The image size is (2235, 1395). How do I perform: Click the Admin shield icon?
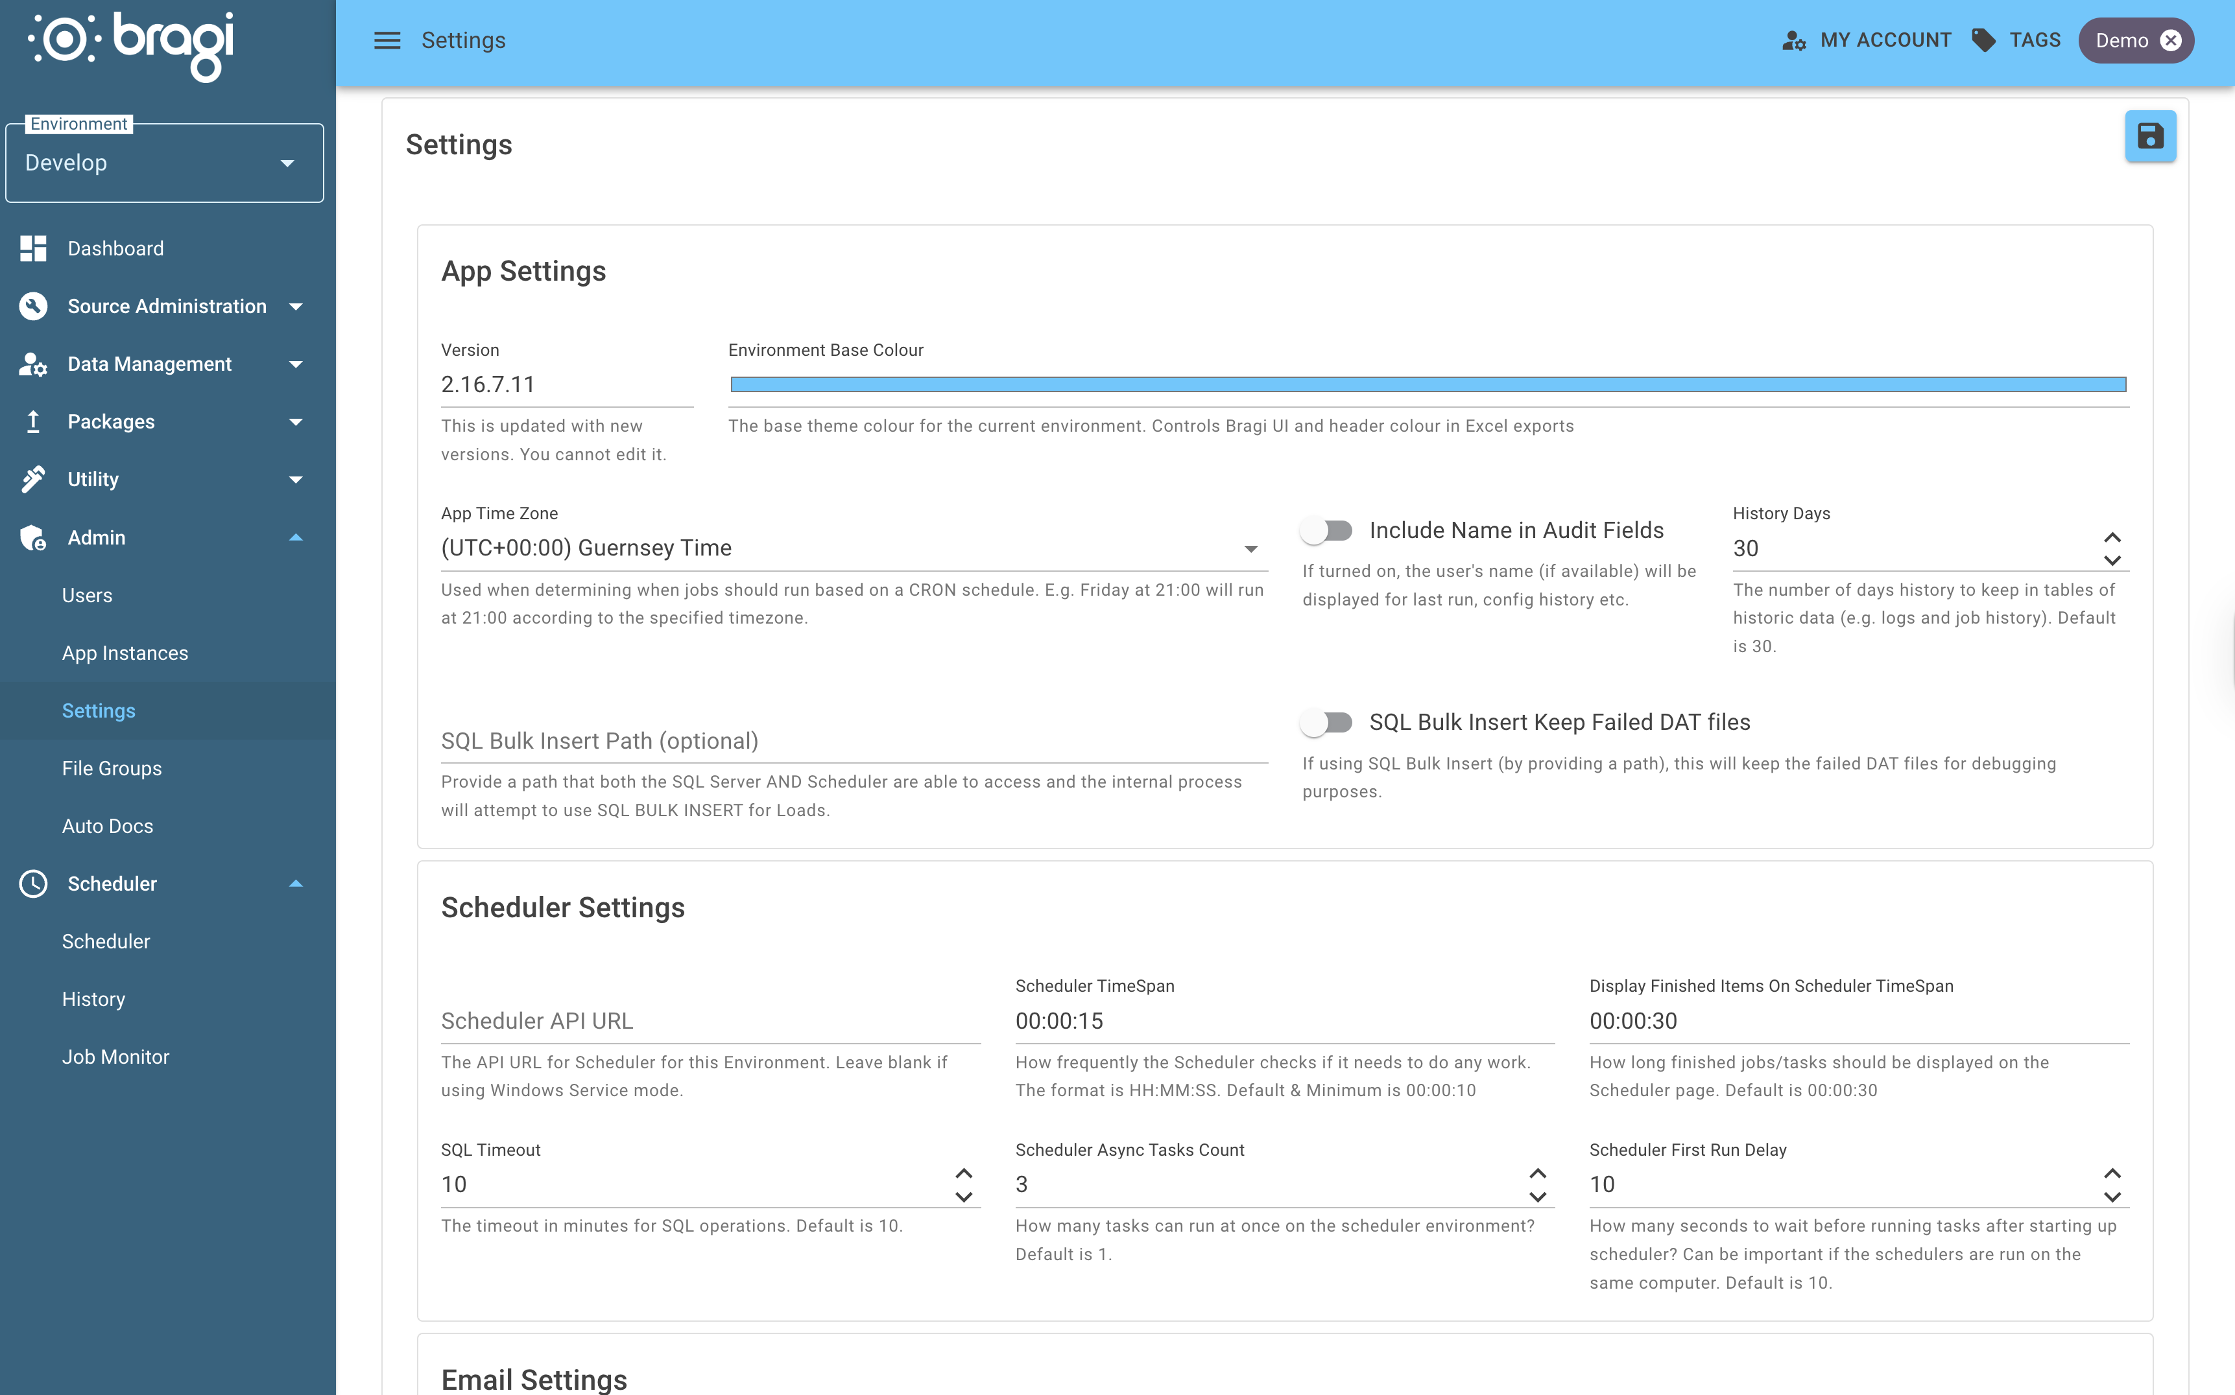tap(33, 538)
